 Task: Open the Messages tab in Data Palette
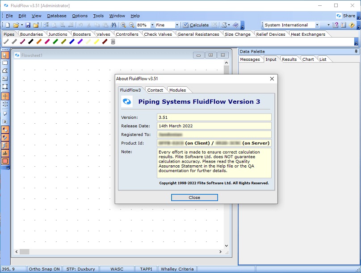(250, 59)
